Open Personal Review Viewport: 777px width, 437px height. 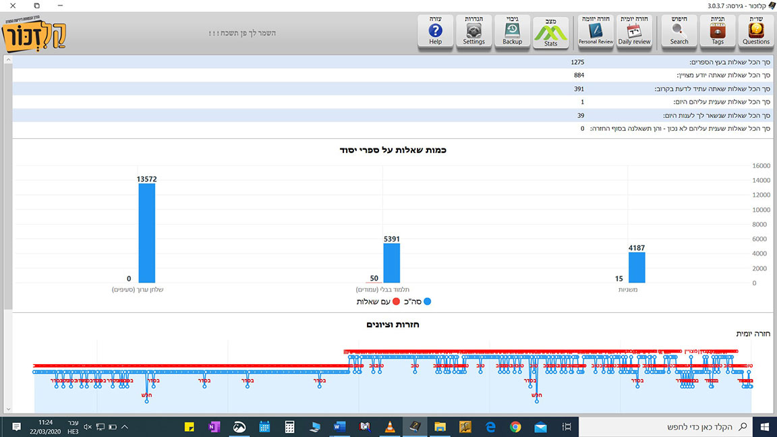(596, 31)
